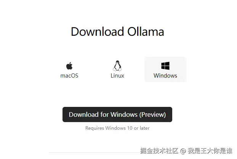The width and height of the screenshot is (237, 159).
Task: Click the horizontal divider line below
Action: pos(94,153)
